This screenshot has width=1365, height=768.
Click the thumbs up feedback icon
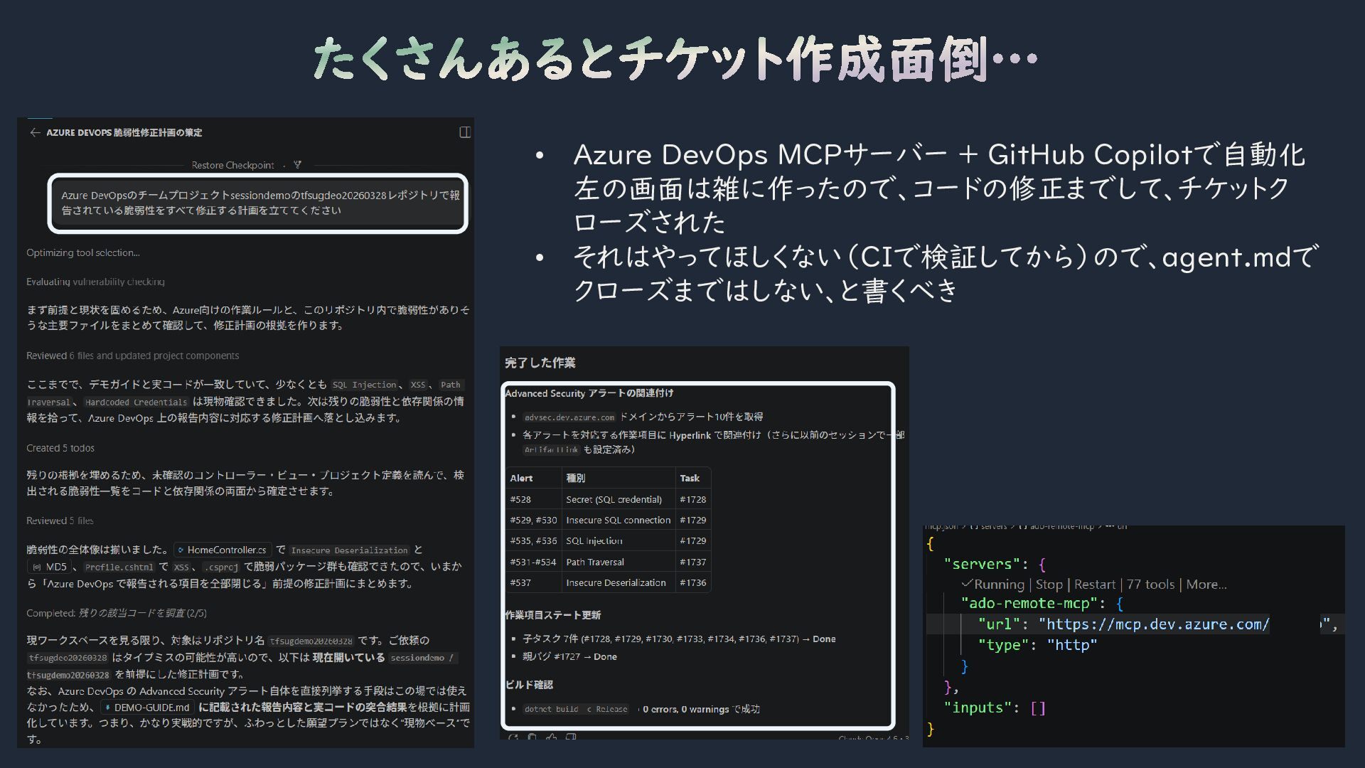coord(551,738)
